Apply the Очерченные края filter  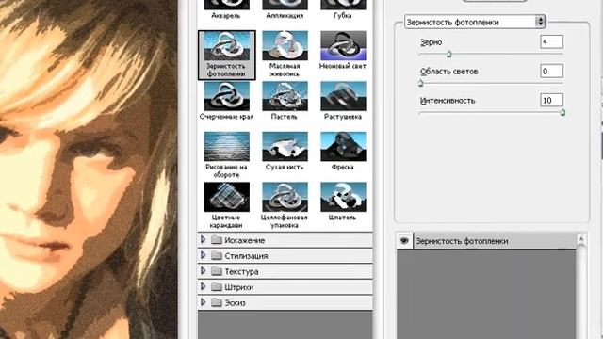coord(226,96)
